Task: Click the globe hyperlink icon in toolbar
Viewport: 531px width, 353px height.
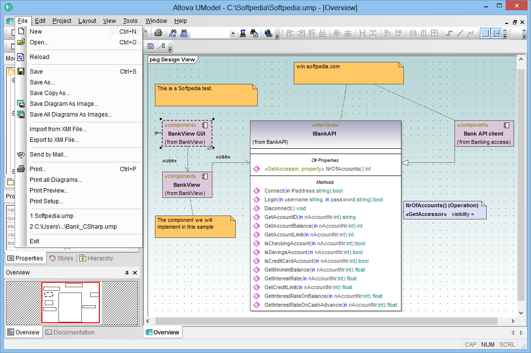Action: click(x=268, y=33)
